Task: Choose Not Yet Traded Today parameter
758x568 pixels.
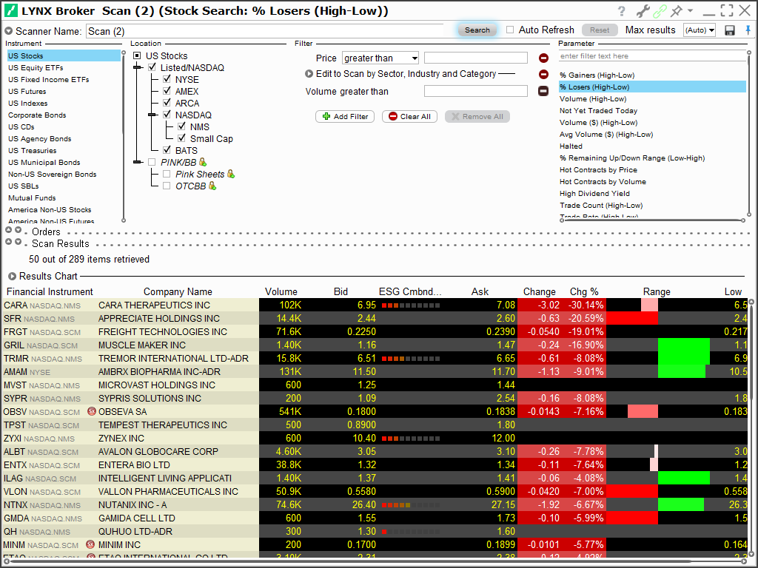Action: point(598,111)
